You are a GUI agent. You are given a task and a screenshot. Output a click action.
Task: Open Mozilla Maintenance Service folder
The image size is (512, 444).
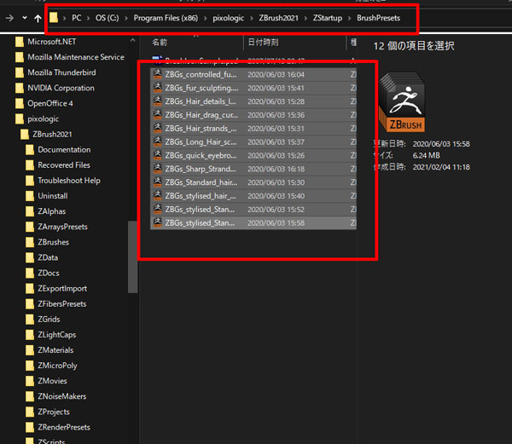(76, 57)
